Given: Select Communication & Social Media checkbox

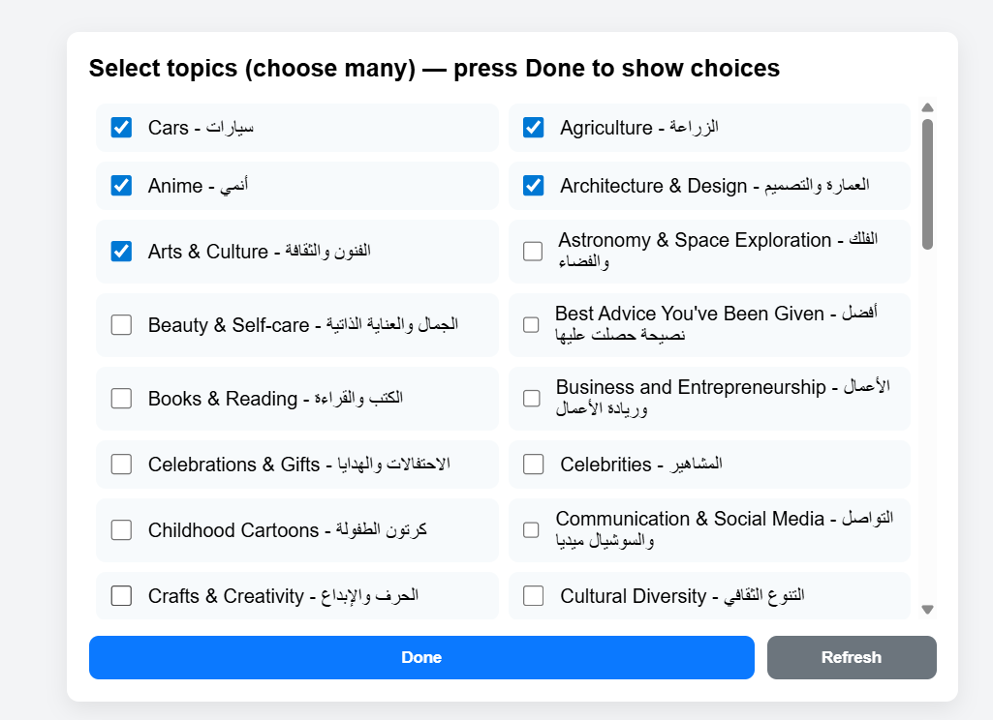Looking at the screenshot, I should 531,530.
